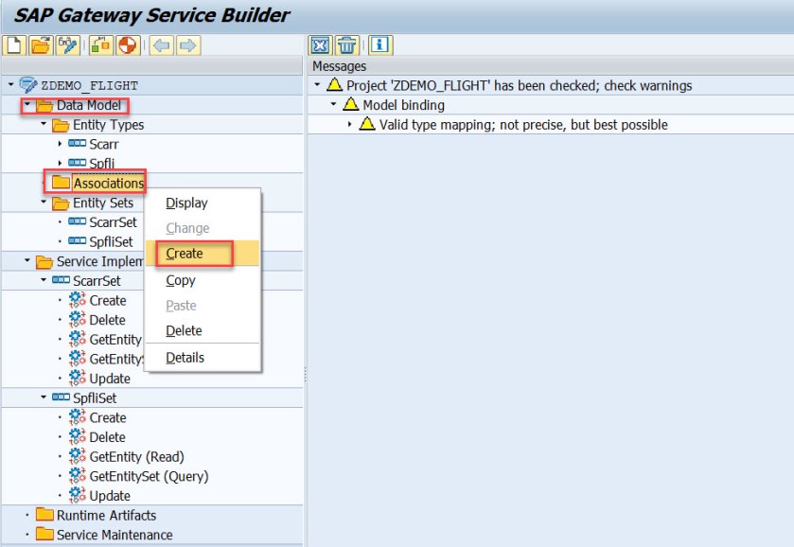Click the Service Maintenance folder icon
Image resolution: width=794 pixels, height=547 pixels.
[44, 534]
